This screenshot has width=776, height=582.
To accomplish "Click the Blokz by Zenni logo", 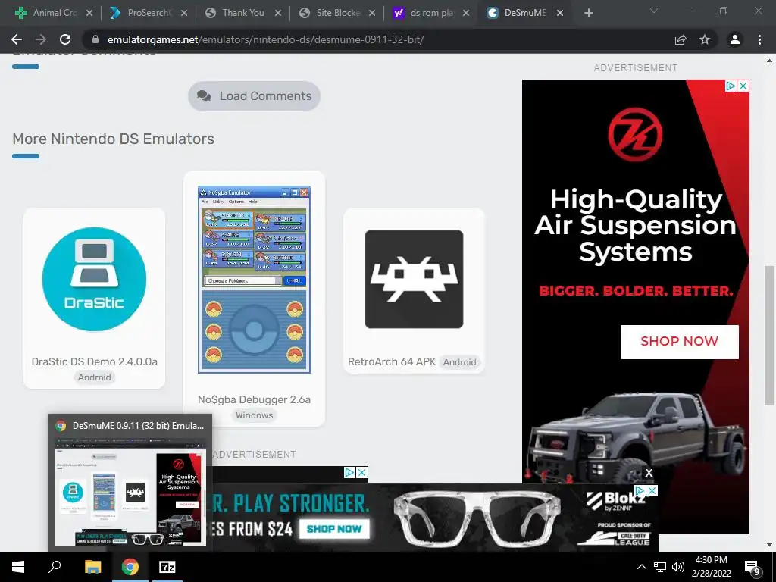I will coord(615,501).
